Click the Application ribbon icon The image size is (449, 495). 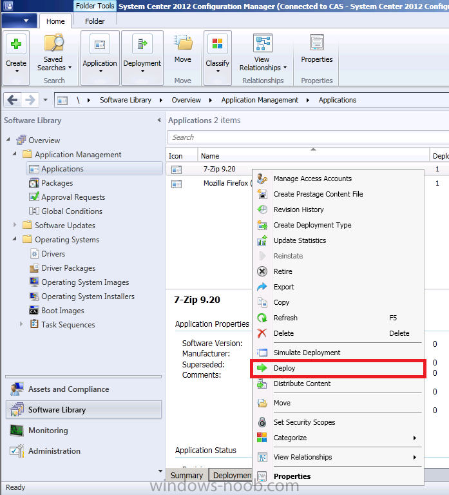(x=100, y=44)
